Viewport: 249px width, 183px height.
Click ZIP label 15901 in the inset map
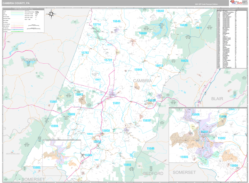pyautogui.click(x=204, y=132)
